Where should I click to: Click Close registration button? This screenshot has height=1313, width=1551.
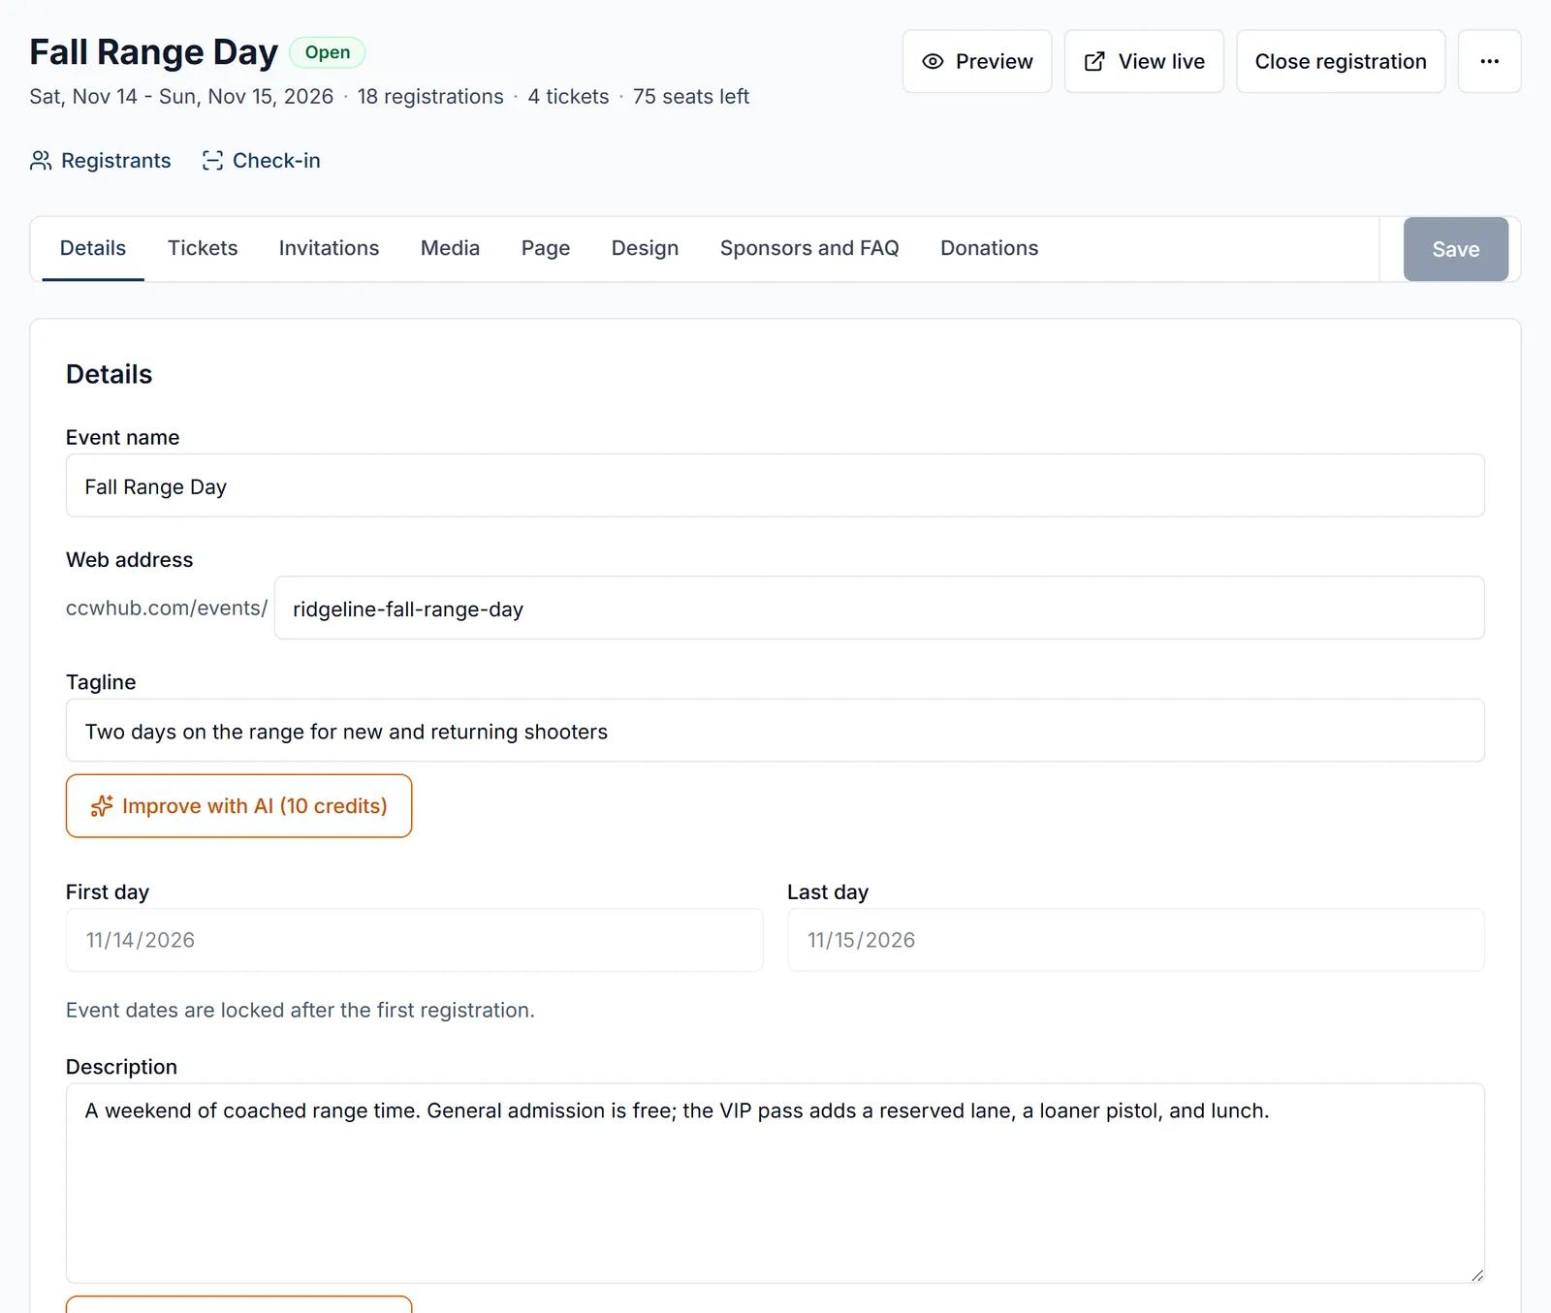[1341, 61]
